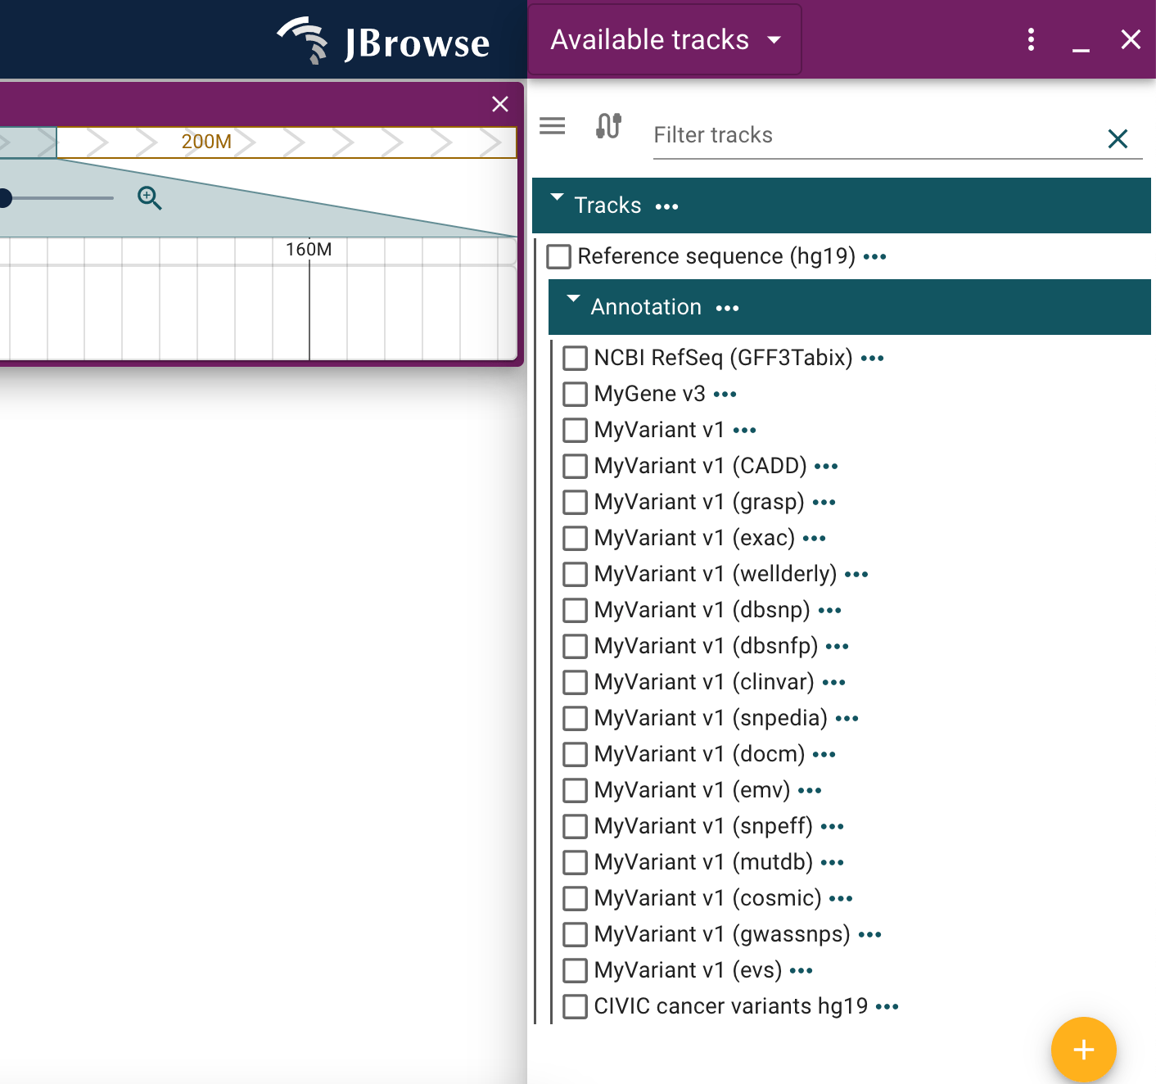Check the MyVariant v1 (clinvar) checkbox
The width and height of the screenshot is (1156, 1084).
pyautogui.click(x=576, y=682)
